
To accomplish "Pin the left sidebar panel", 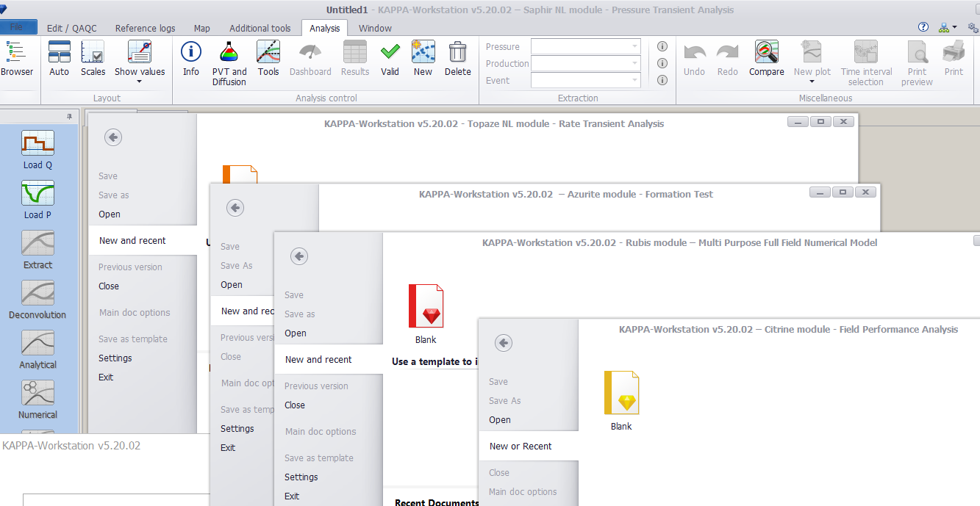I will coord(70,117).
